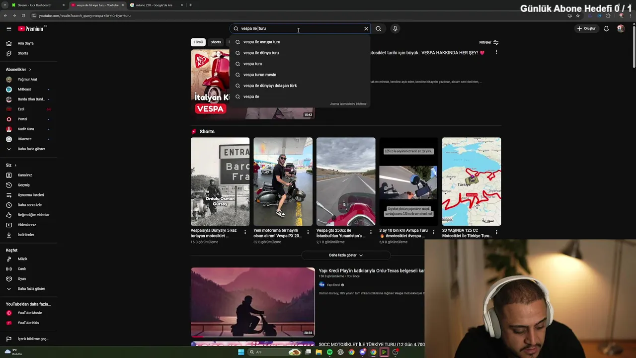This screenshot has height=358, width=636.
Task: Open YouTube Kids link
Action: [28, 323]
